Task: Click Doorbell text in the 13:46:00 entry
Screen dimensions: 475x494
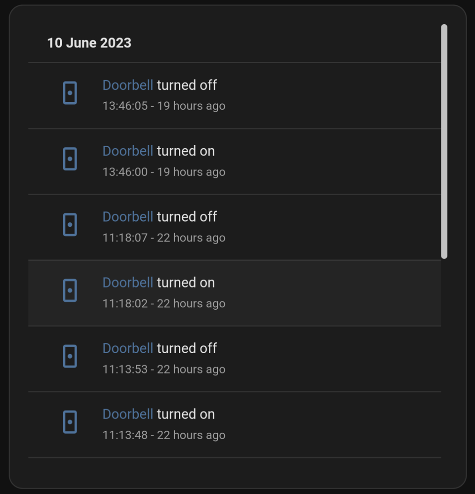Action: coord(127,151)
